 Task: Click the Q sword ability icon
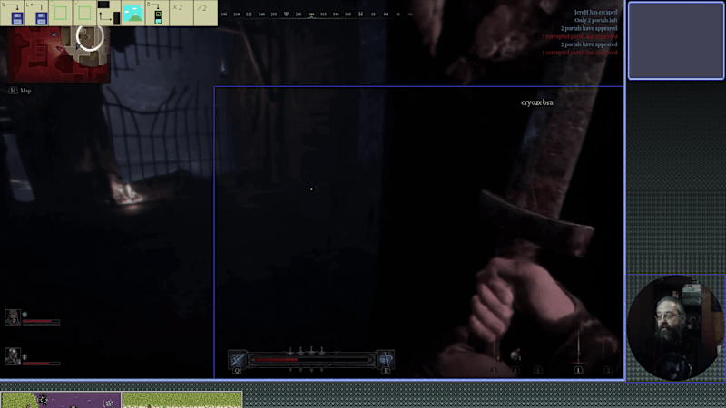[238, 359]
